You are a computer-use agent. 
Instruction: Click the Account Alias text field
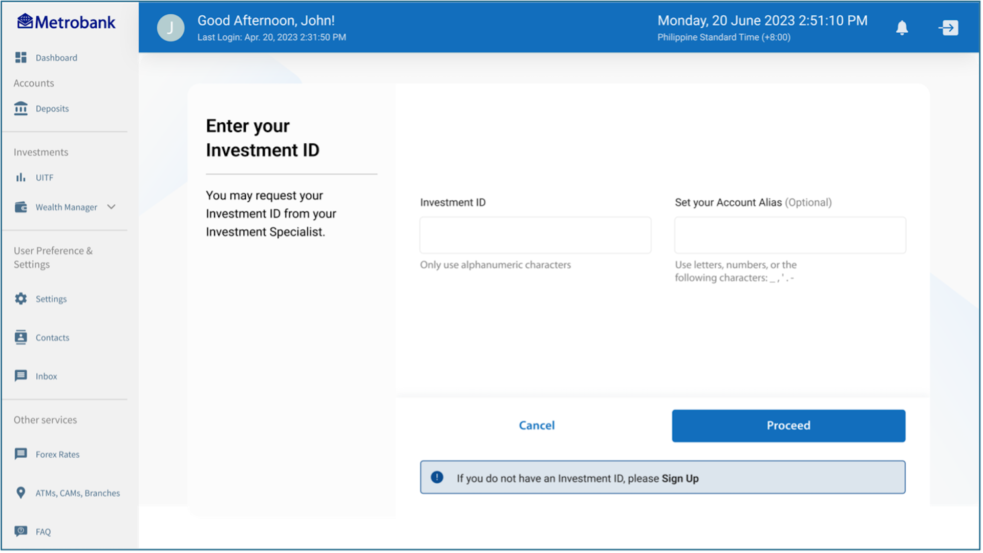(789, 235)
